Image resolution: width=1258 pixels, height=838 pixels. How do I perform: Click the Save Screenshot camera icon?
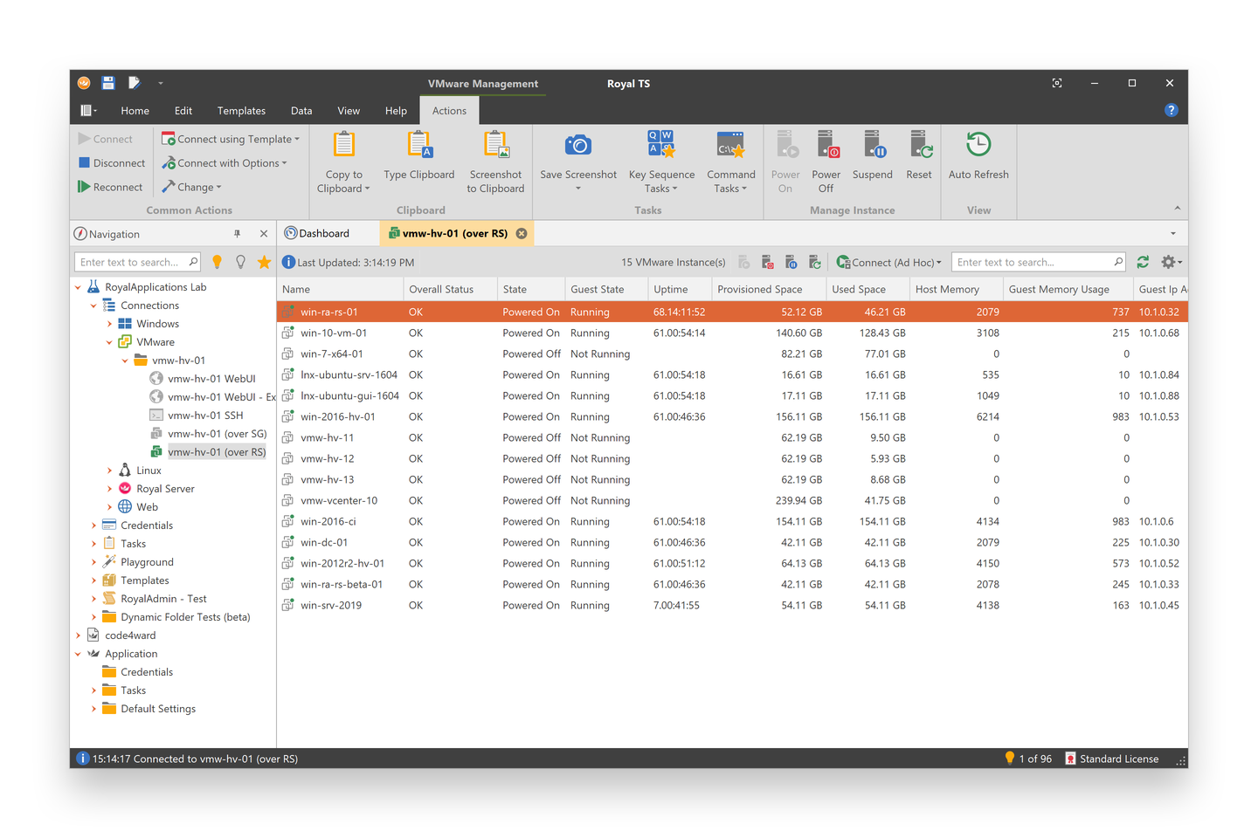[x=577, y=146]
